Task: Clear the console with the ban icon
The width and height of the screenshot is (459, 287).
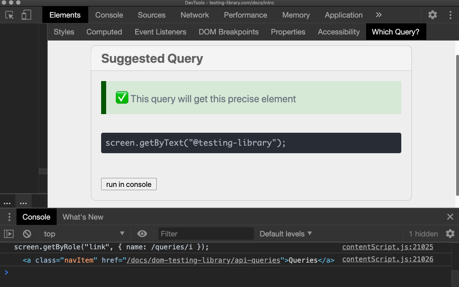Action: pos(27,234)
